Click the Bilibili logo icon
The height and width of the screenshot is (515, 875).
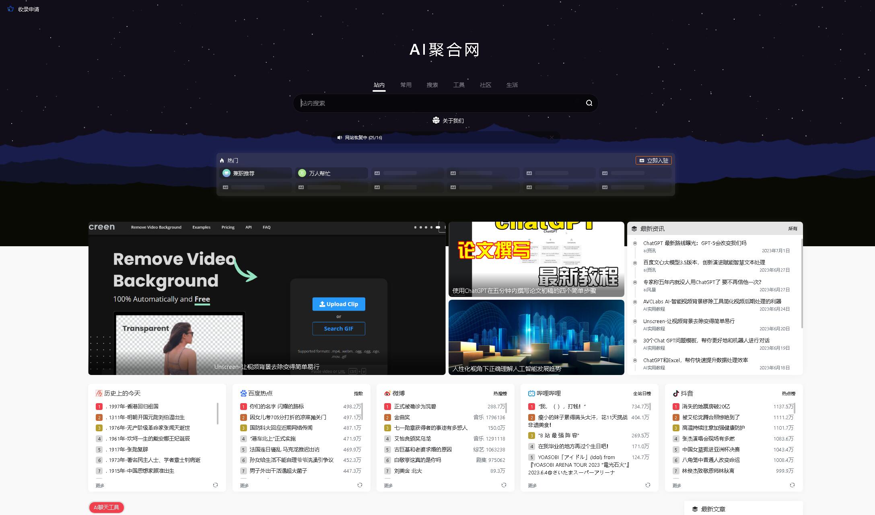coord(531,393)
